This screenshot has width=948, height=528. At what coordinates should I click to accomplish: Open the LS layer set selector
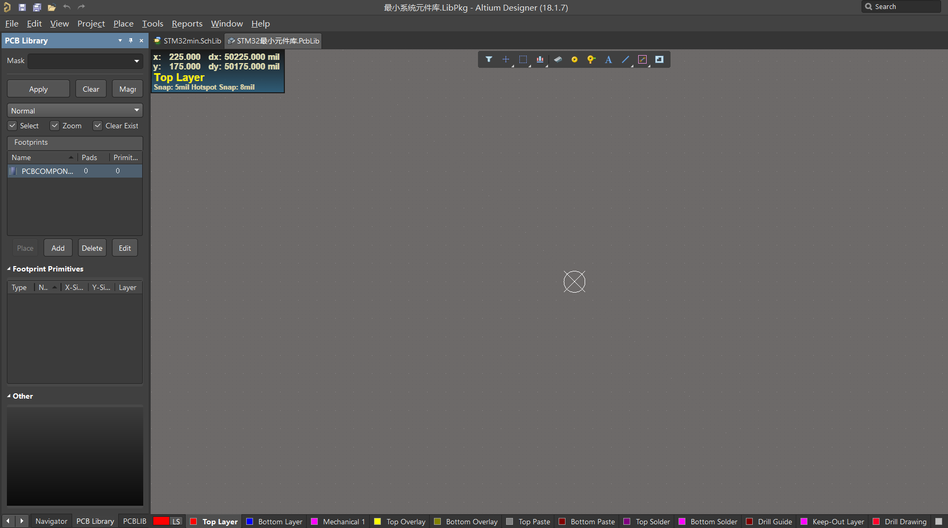click(176, 521)
